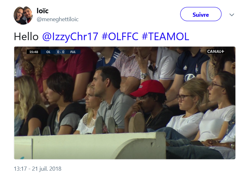Click the red cap in the photo

click(148, 88)
